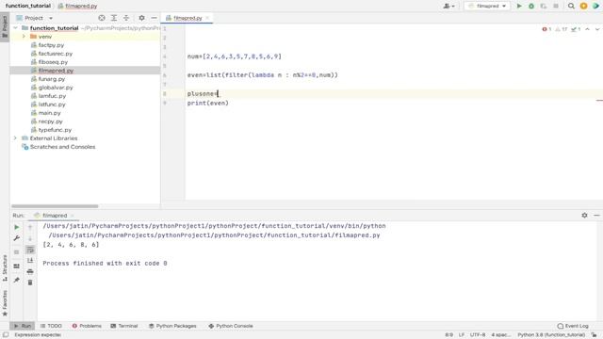
Task: Toggle the Favorites side tool window
Action: coord(5,303)
